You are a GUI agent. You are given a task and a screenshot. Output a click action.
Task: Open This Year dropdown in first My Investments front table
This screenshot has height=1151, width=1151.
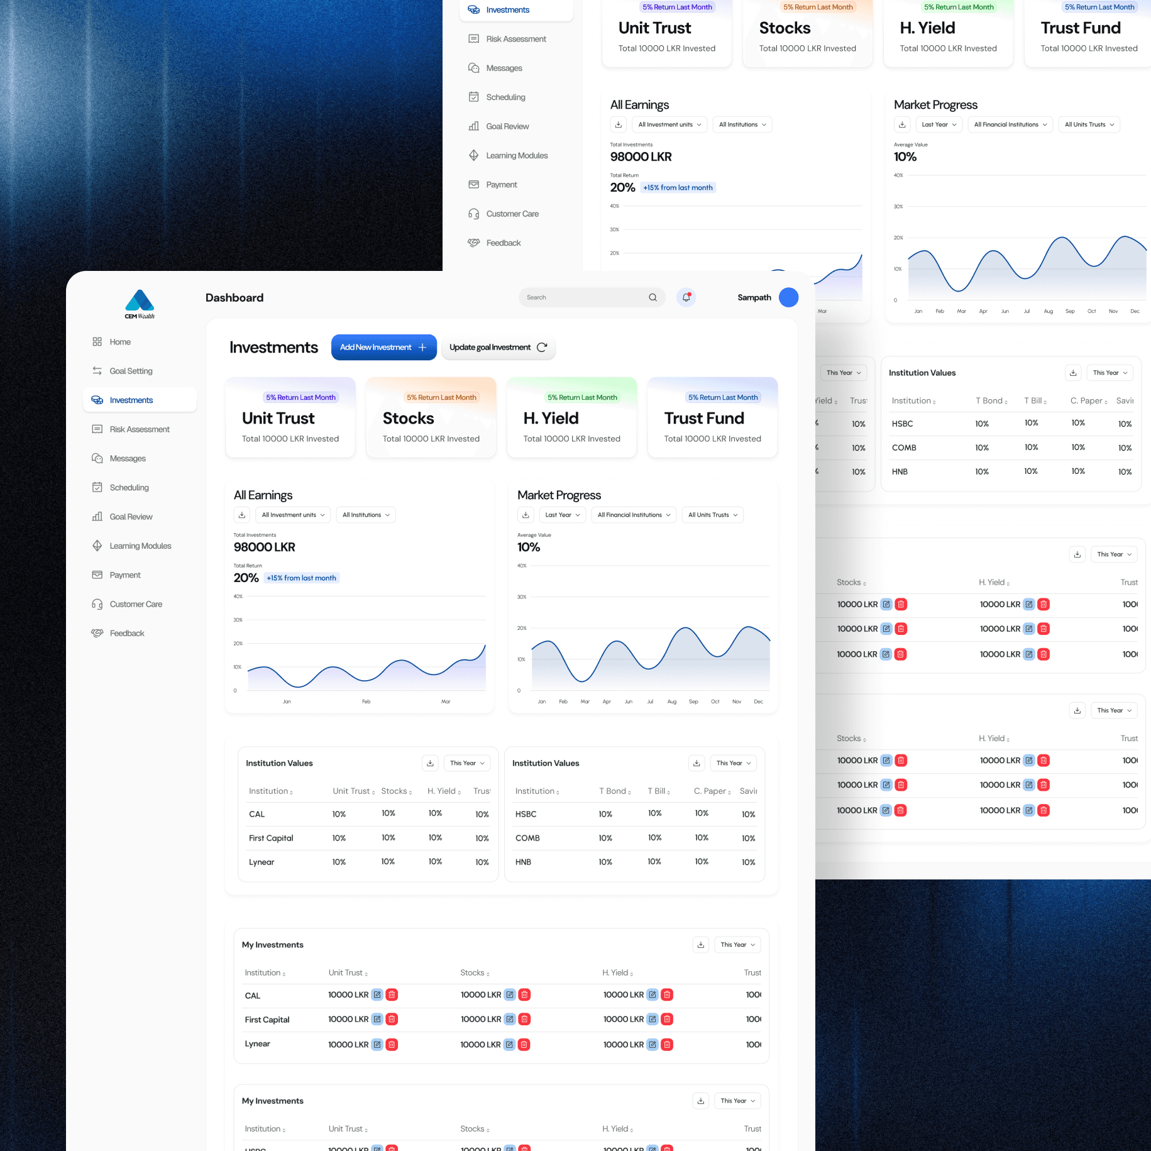click(x=737, y=945)
